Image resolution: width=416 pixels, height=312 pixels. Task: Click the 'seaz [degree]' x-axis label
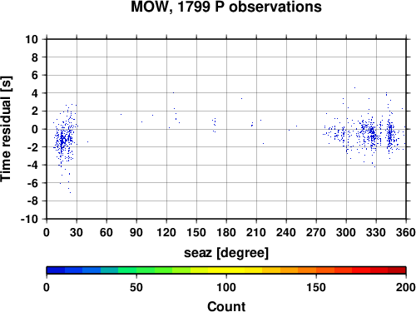pyautogui.click(x=226, y=253)
